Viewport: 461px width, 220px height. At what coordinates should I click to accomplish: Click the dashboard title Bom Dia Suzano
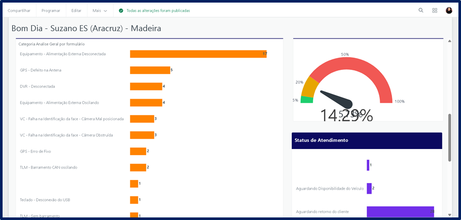86,28
